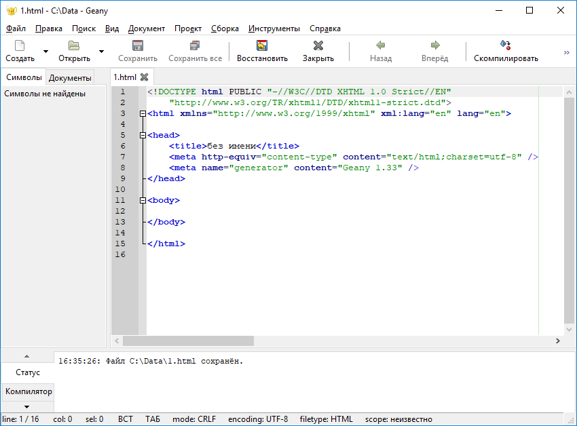Open the Проект menu

188,28
